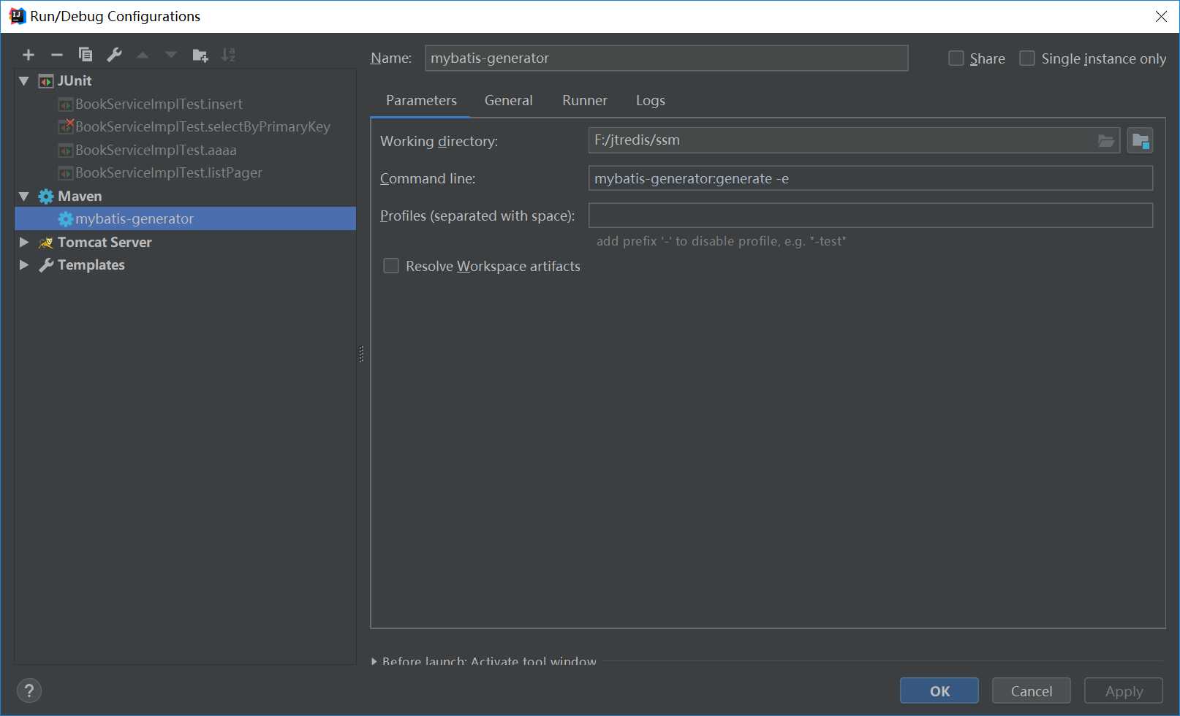Enable the Share checkbox
This screenshot has width=1180, height=716.
click(956, 58)
